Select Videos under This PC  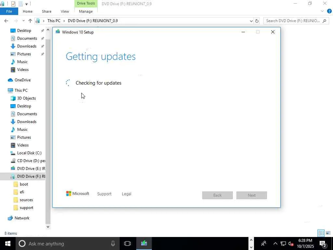pyautogui.click(x=23, y=145)
